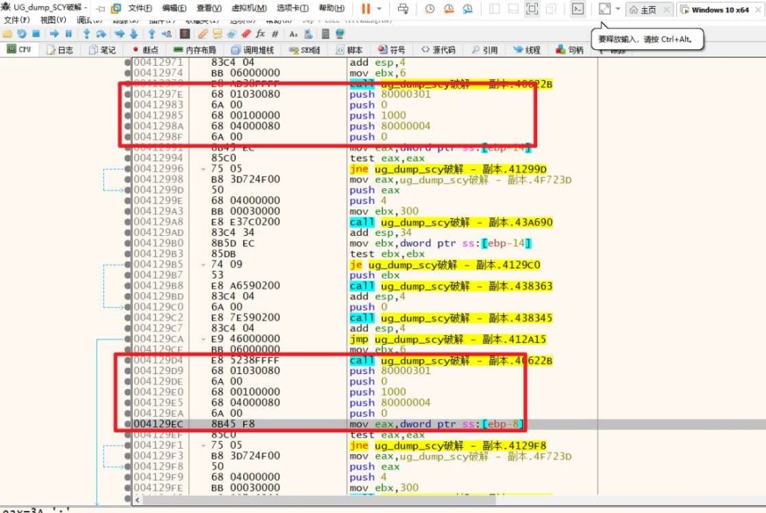Open the 虚拟机(M) menu
The image size is (766, 513).
249,9
